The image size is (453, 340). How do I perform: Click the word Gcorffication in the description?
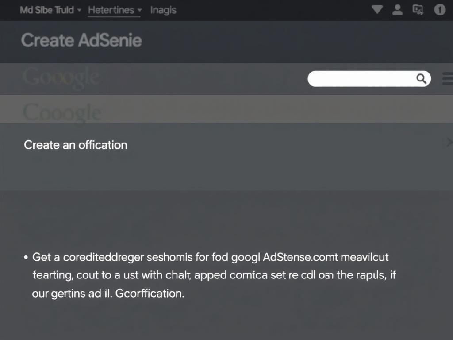pos(149,293)
